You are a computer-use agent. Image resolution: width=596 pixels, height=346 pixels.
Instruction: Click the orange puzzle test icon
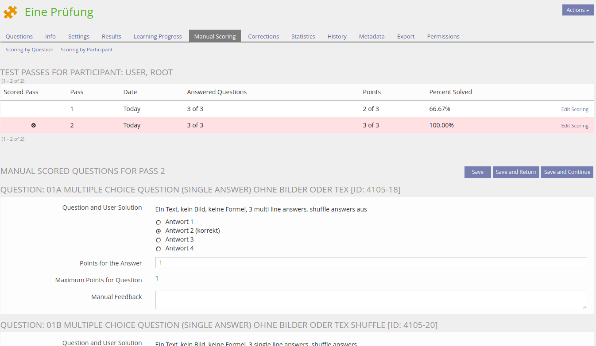(x=11, y=12)
